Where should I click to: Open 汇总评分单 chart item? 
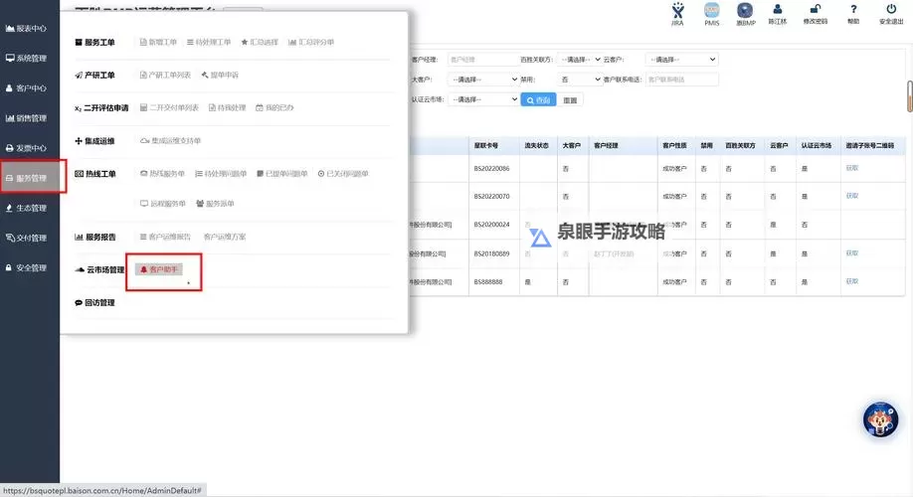point(311,42)
